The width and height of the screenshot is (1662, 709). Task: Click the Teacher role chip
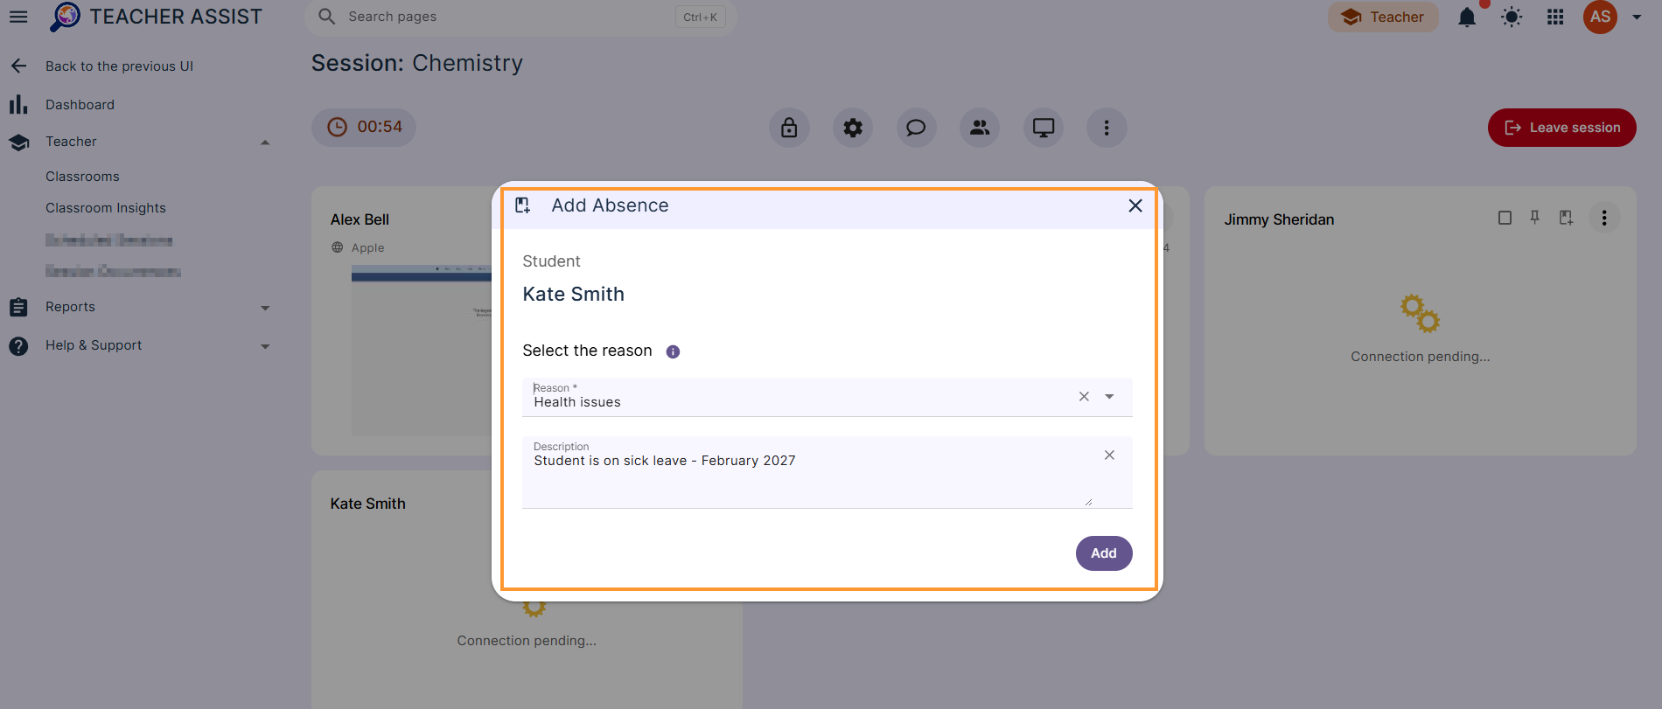click(1383, 17)
